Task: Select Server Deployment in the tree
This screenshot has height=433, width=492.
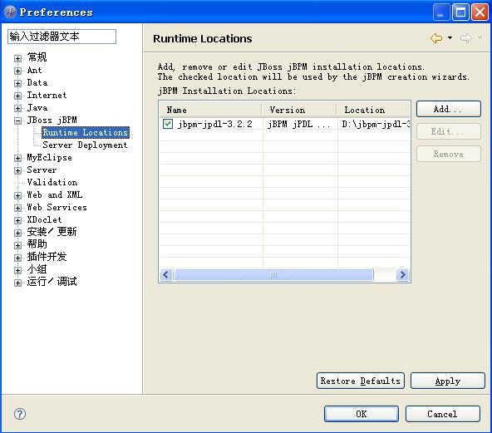Action: click(x=85, y=145)
